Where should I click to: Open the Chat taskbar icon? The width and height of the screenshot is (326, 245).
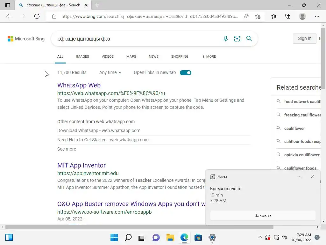(156, 237)
